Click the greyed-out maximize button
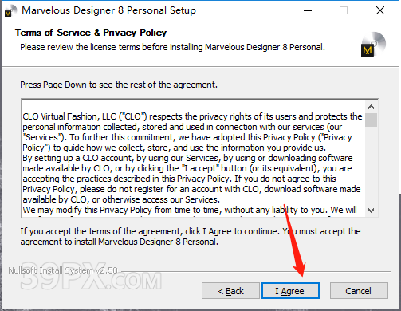401x311 pixels. pos(344,10)
